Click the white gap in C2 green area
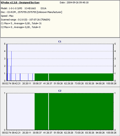The height and width of the screenshot is (136, 120). (49, 112)
